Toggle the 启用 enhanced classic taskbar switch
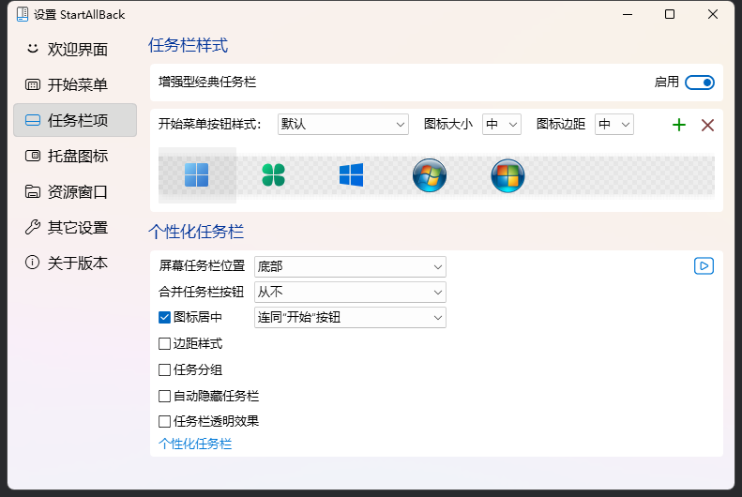The image size is (742, 497). pyautogui.click(x=700, y=83)
